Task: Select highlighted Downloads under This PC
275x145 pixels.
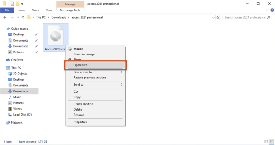Action: 19,91
